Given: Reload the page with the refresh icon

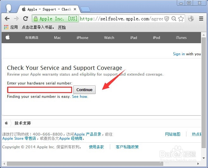Looking at the screenshot, I should pyautogui.click(x=25, y=18).
